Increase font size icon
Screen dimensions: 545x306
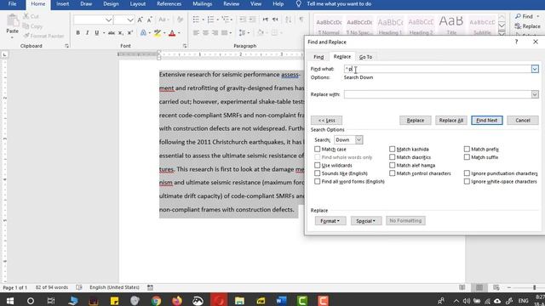click(140, 20)
